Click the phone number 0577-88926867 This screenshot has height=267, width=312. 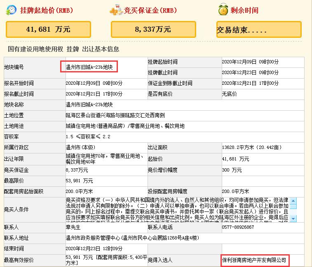(x=238, y=227)
